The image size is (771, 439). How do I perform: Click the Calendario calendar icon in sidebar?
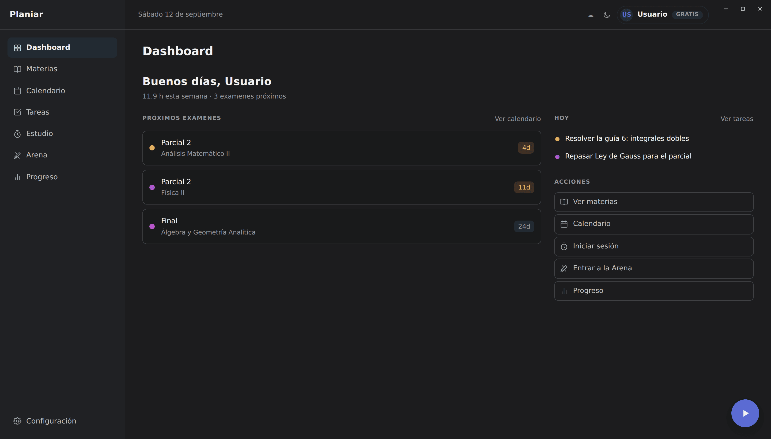[x=17, y=91]
